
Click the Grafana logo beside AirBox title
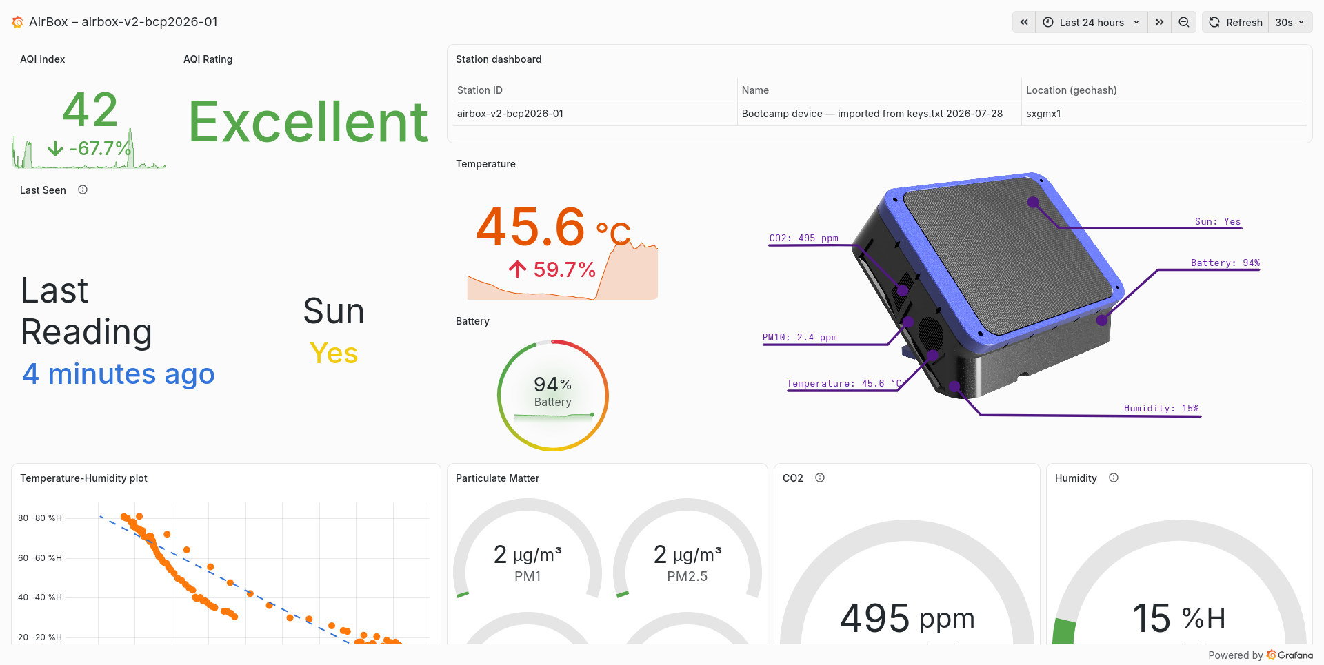click(18, 22)
